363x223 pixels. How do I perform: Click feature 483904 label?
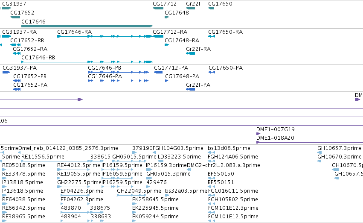click(x=71, y=217)
